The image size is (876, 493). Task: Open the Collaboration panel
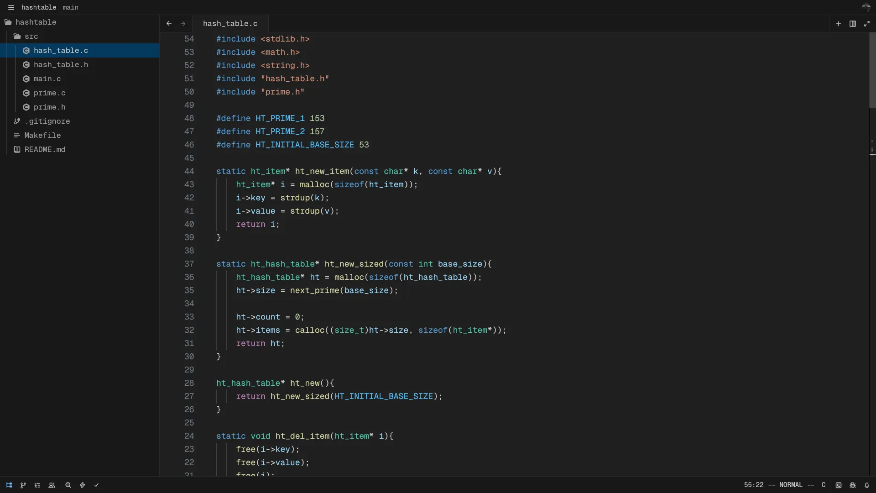point(52,485)
